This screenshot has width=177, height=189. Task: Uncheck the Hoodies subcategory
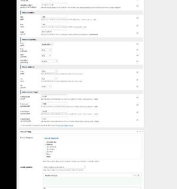coord(48,149)
